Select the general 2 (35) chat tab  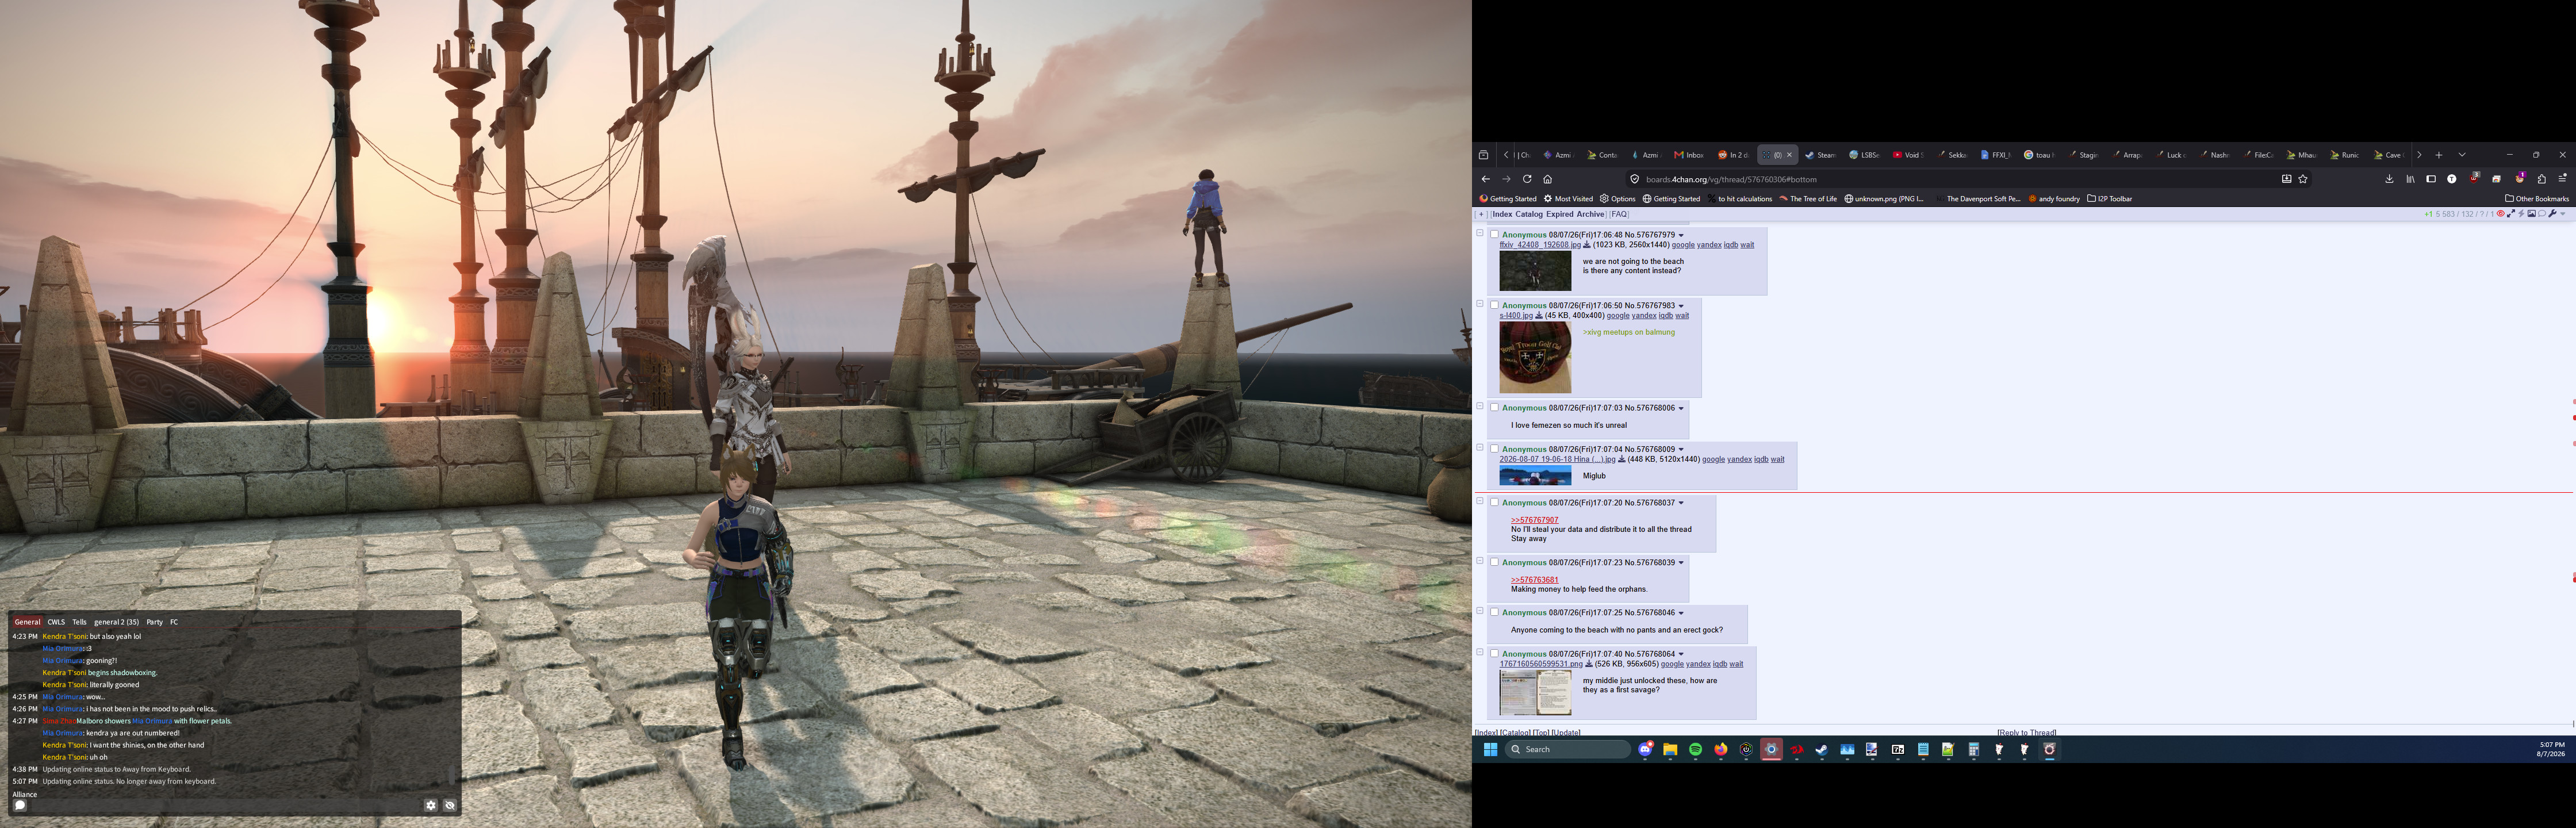(x=116, y=622)
